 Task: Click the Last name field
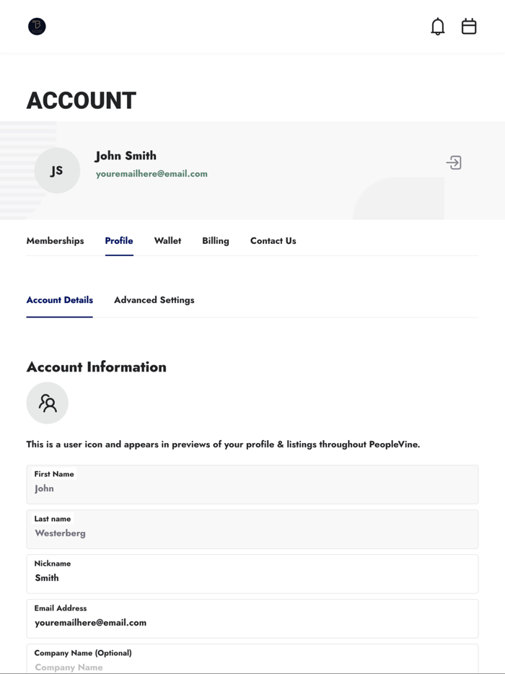point(252,533)
